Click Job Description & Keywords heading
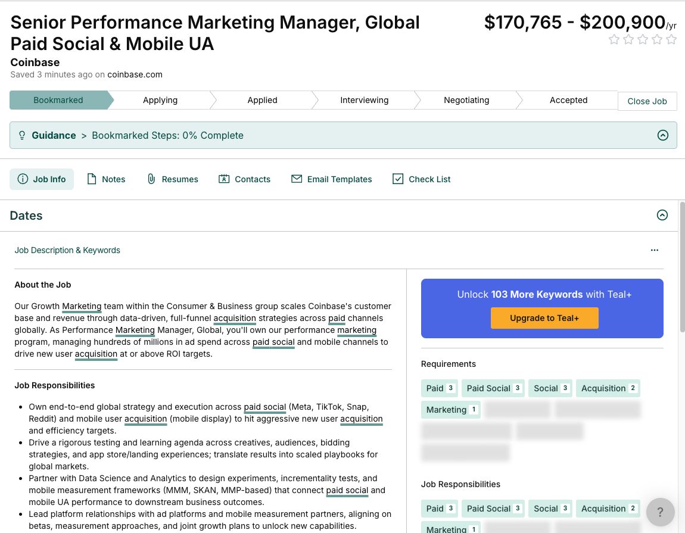The width and height of the screenshot is (685, 533). tap(67, 250)
